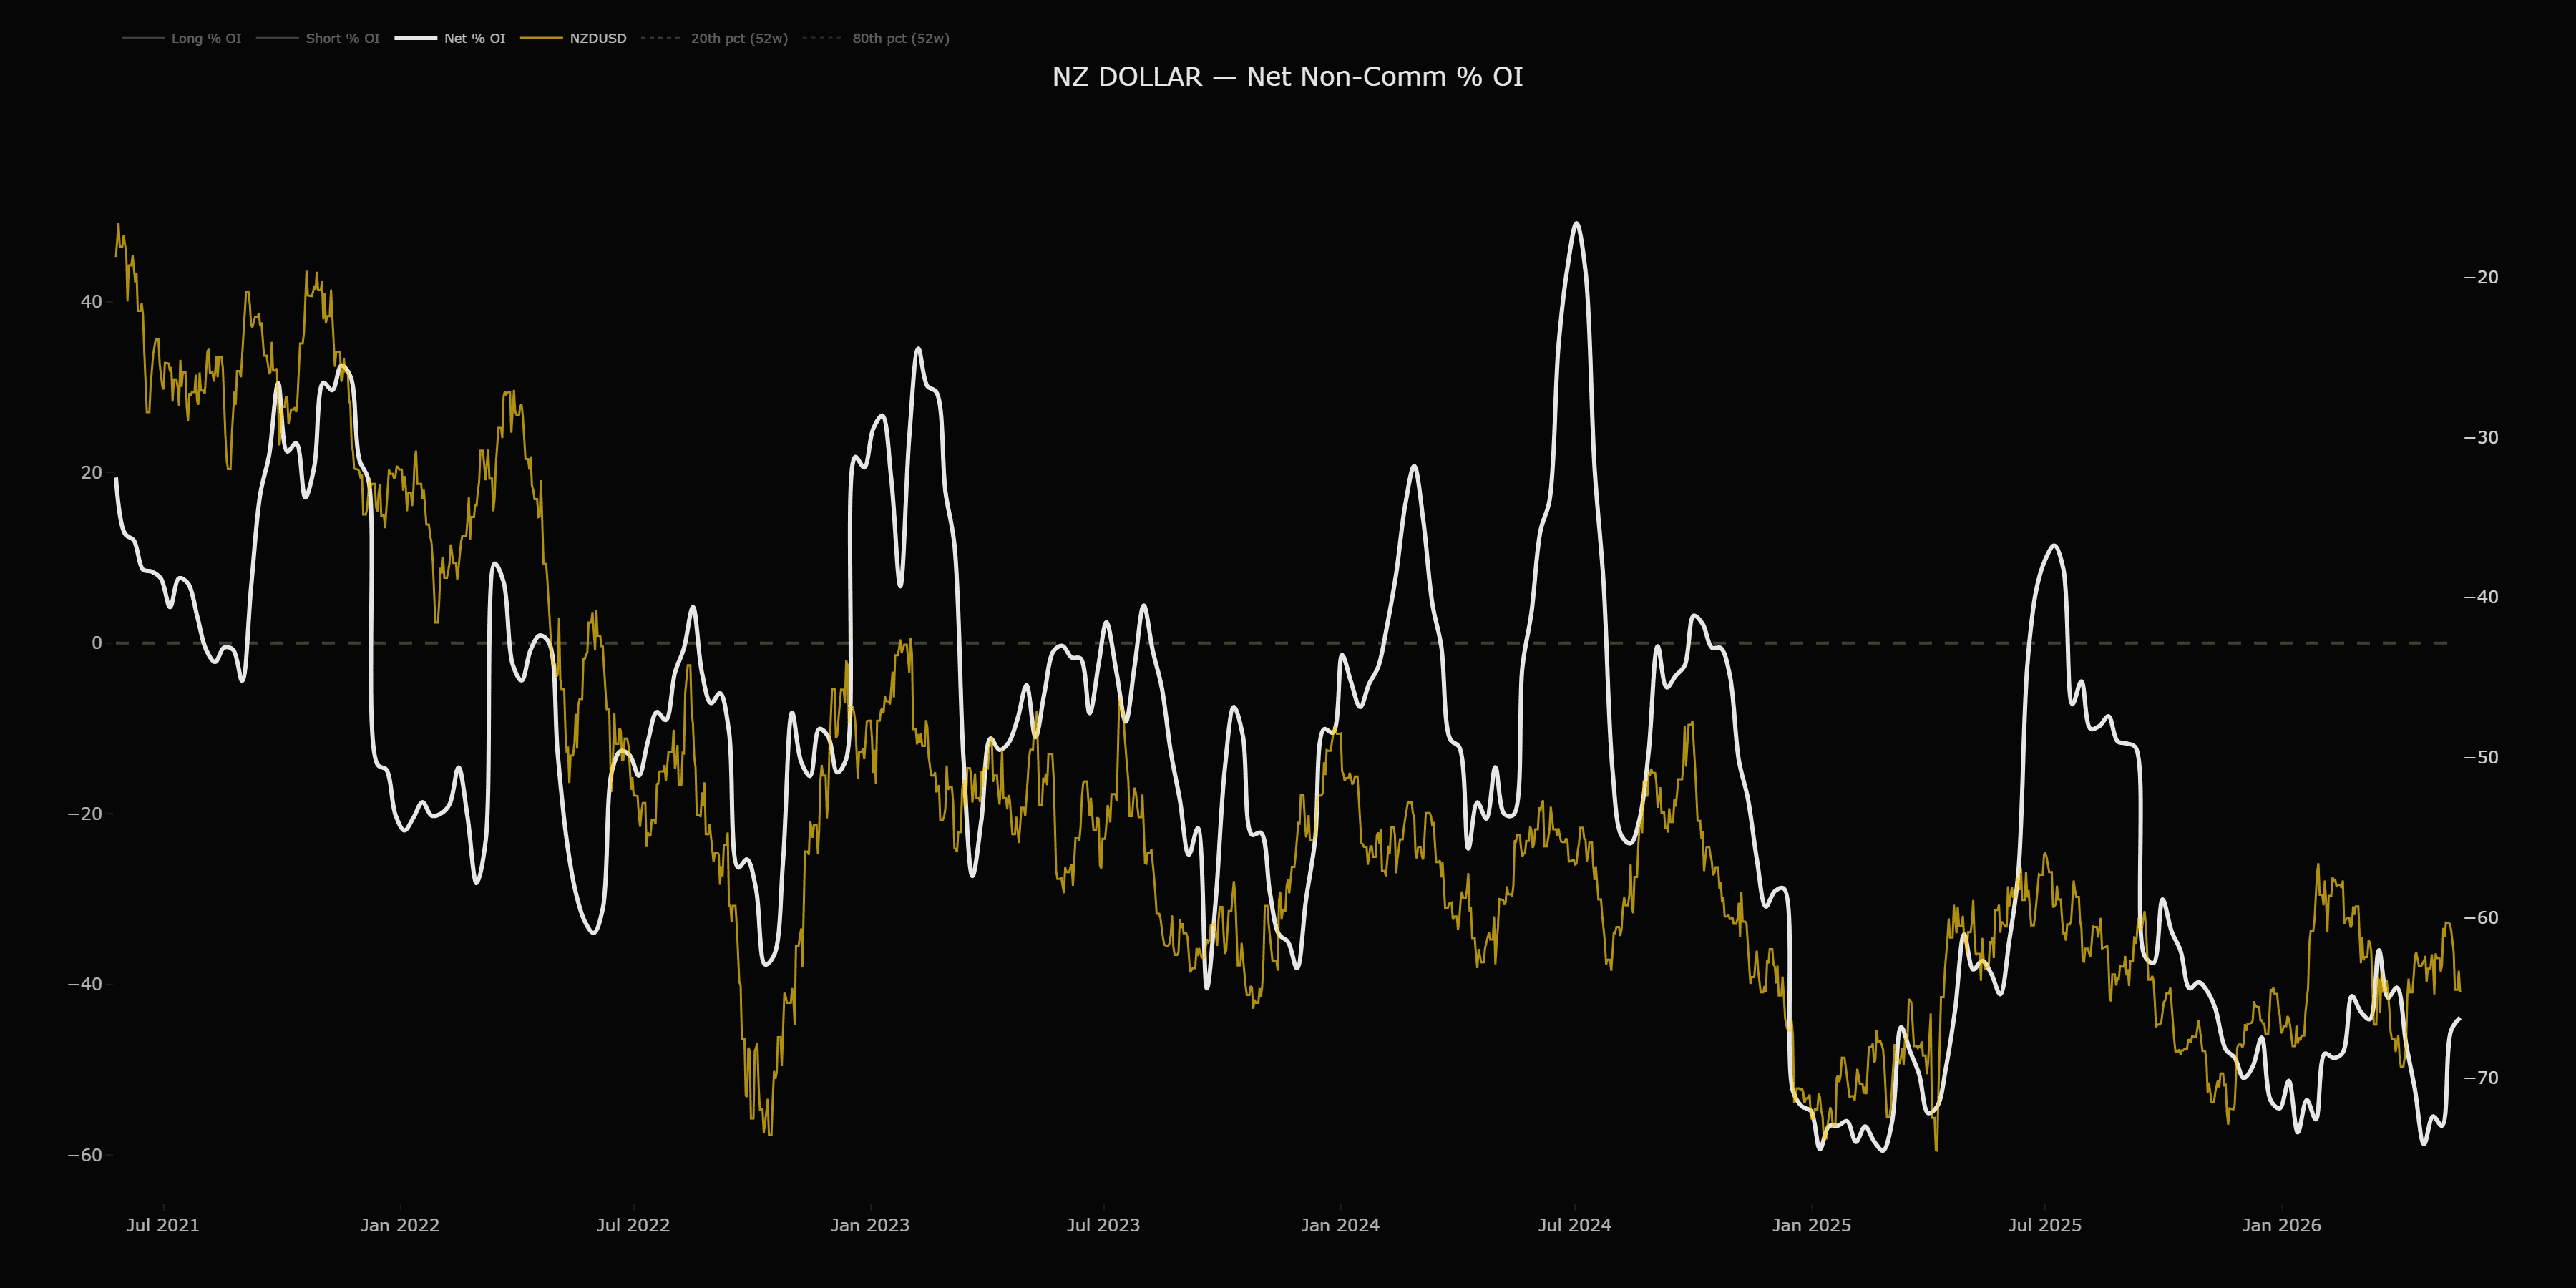The width and height of the screenshot is (2576, 1288).
Task: Click the −40 tick on right axis
Action: tap(2481, 597)
